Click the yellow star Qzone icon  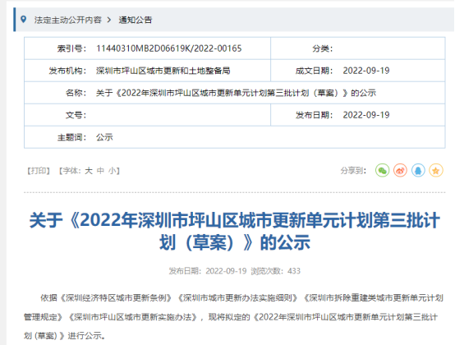coord(436,171)
